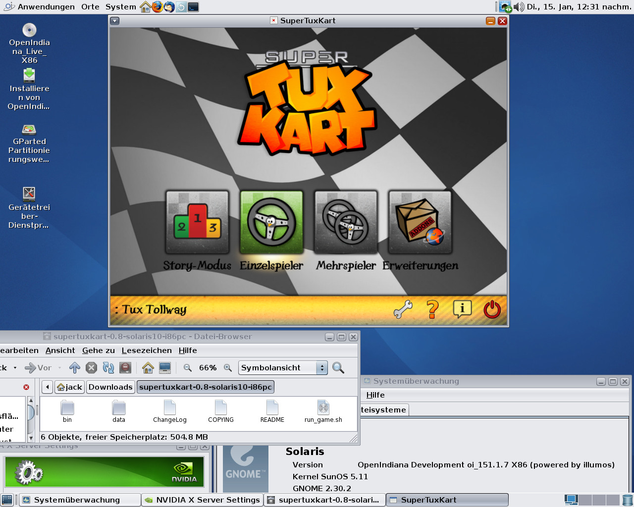This screenshot has width=634, height=507.
Task: Zoom in in Datei-Browser
Action: [228, 368]
